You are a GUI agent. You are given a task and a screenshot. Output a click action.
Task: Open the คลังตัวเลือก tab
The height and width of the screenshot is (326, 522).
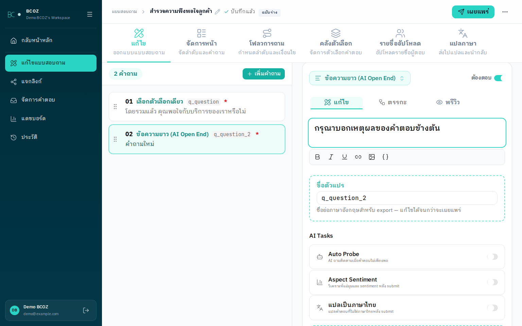336,43
